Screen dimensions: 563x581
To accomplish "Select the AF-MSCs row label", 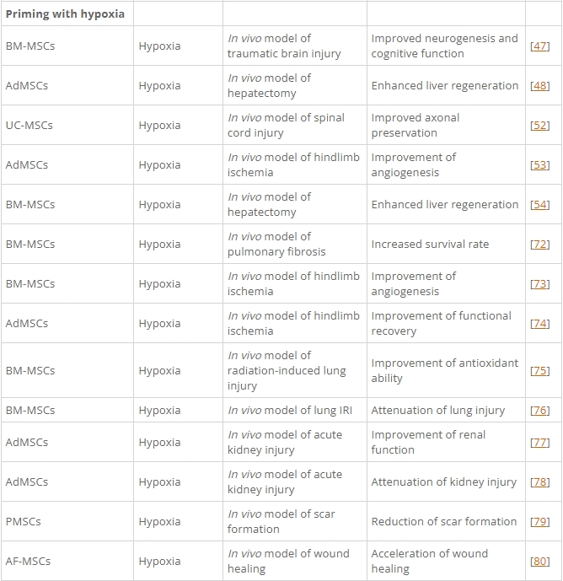I will (28, 561).
